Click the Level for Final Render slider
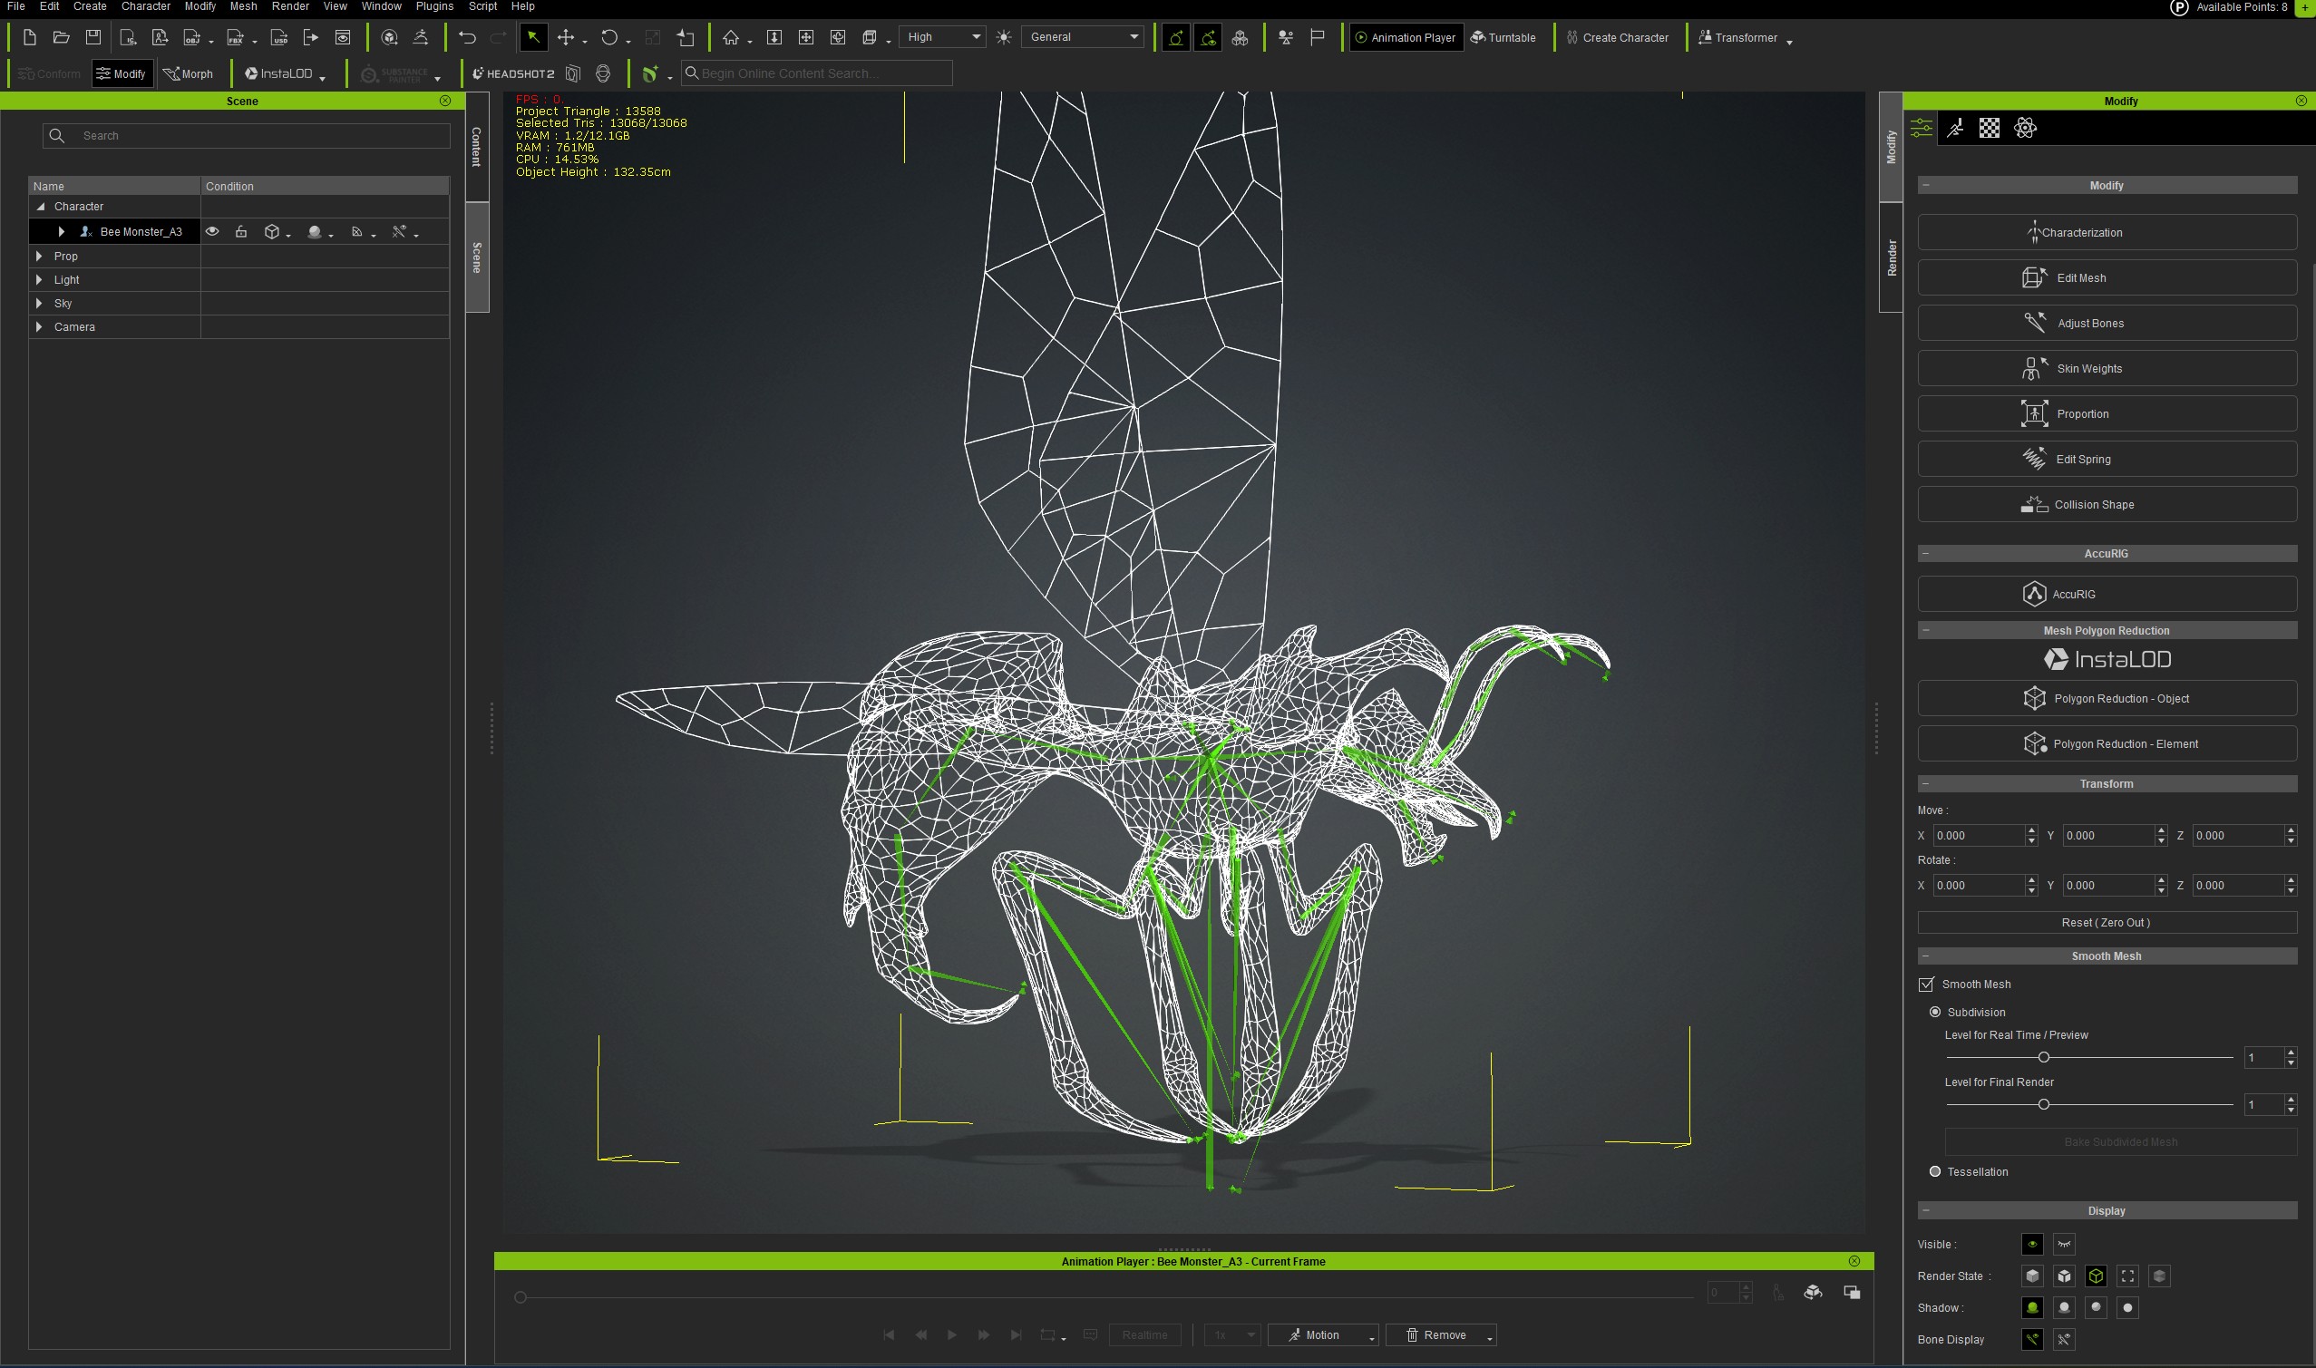 pyautogui.click(x=2043, y=1104)
